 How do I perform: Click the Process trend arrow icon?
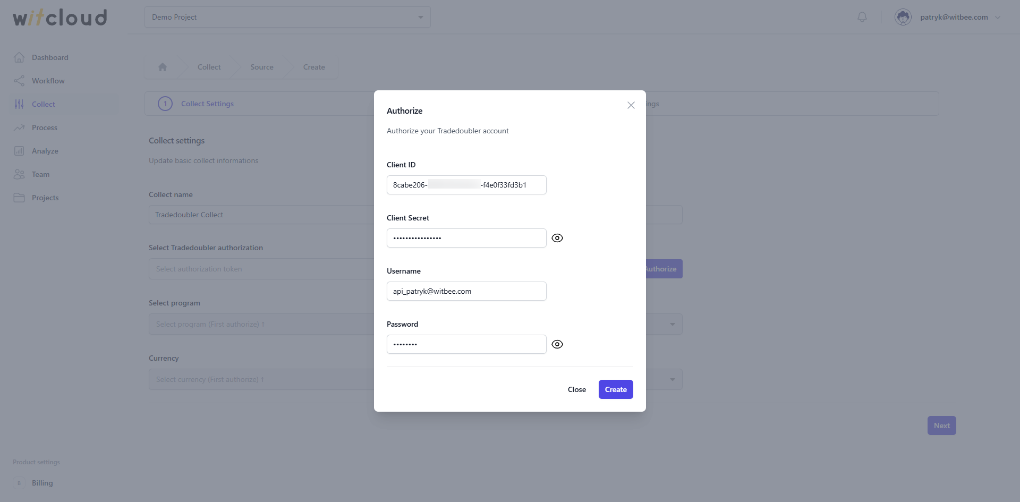click(x=19, y=127)
